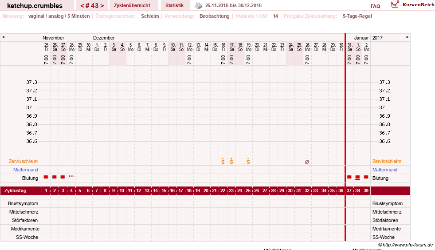Click bleeding mark on cycle day 37
435x250 pixels.
(349, 177)
